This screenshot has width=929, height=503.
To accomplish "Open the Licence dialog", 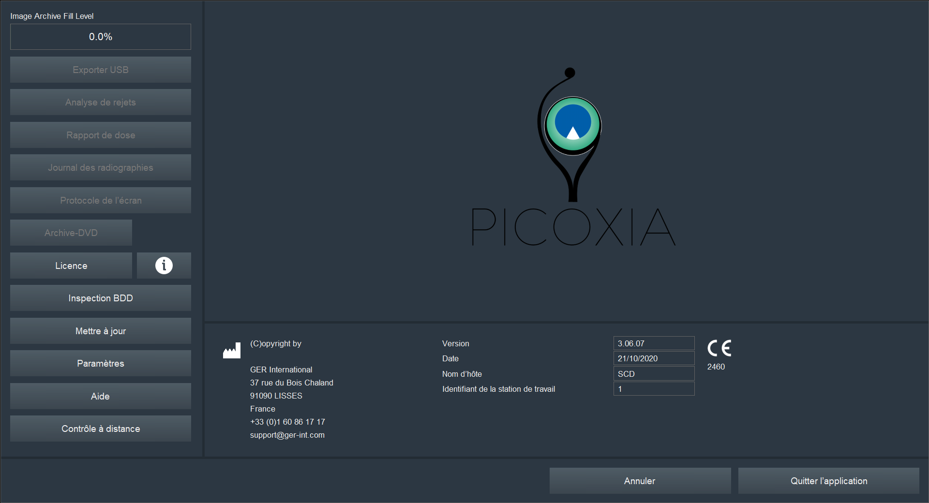I will pos(71,266).
